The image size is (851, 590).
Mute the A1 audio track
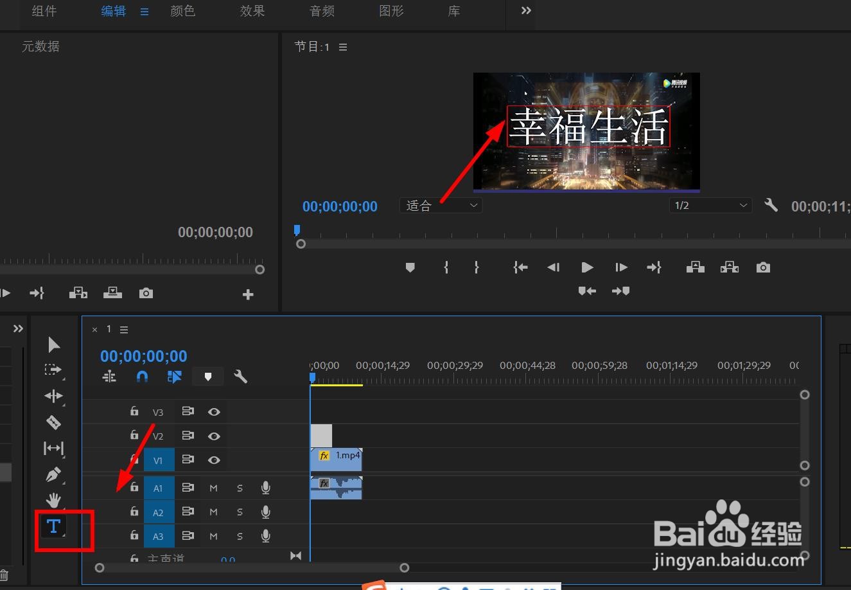click(213, 488)
